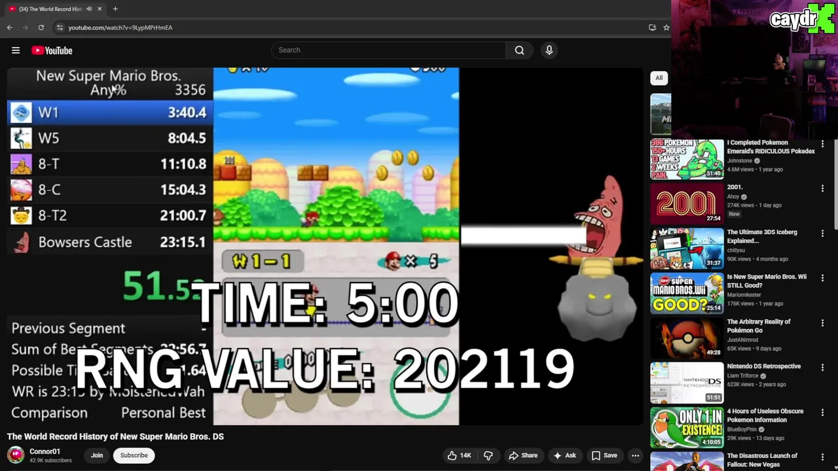This screenshot has height=471, width=838.
Task: Click the video title under the player
Action: tap(115, 436)
